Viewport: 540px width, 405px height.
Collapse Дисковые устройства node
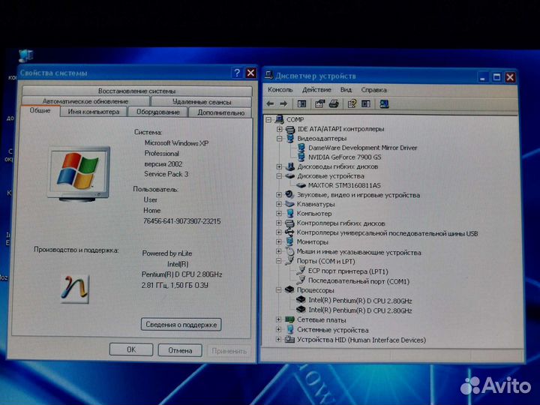[279, 176]
